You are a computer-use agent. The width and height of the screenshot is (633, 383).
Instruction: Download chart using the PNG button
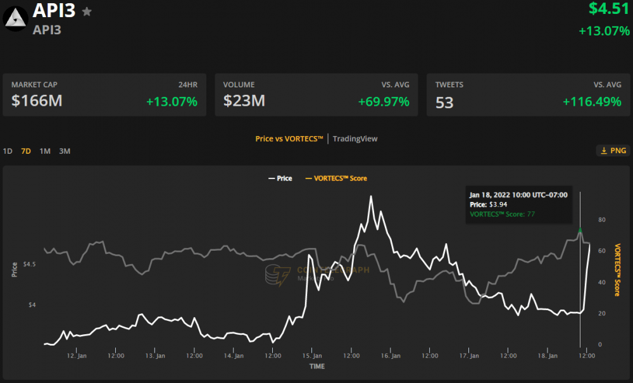(613, 151)
